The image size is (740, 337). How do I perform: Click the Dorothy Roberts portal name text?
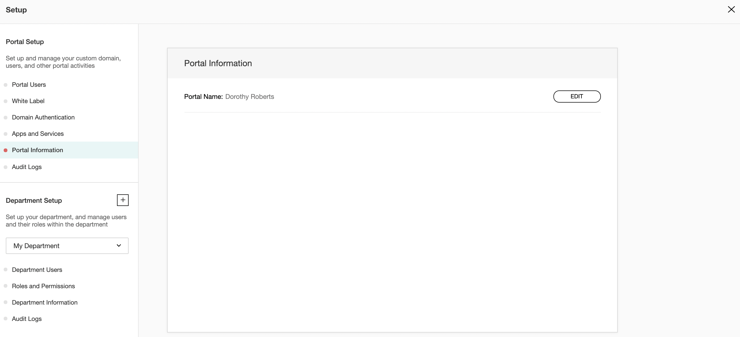click(249, 97)
